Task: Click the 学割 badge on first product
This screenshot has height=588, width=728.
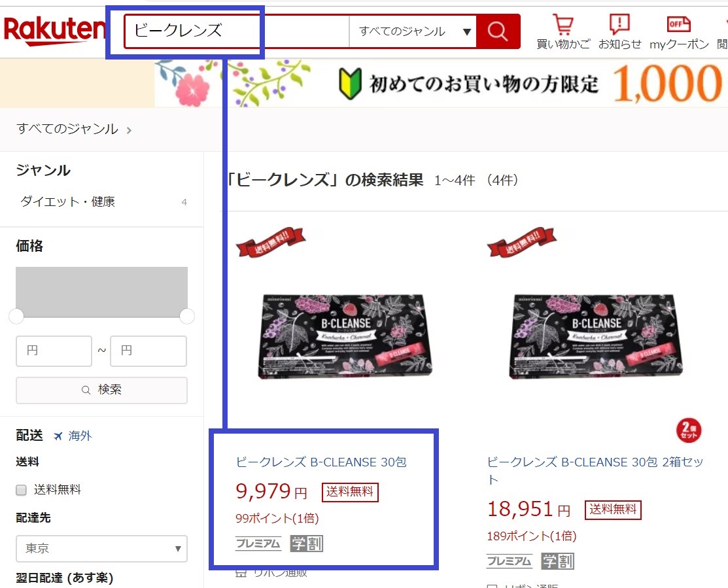Action: (x=306, y=544)
